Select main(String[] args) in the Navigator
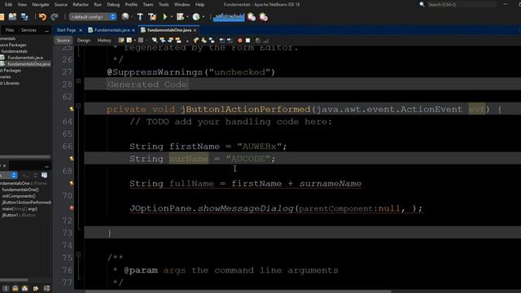 [20, 208]
